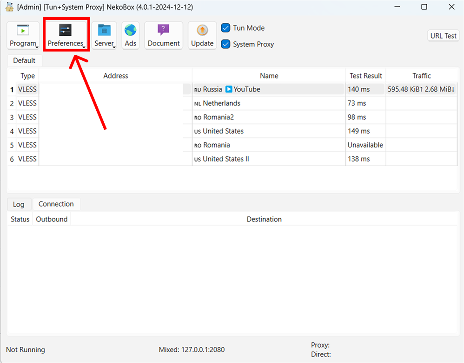
Task: Expand the Program dropdown arrow
Action: 37,46
